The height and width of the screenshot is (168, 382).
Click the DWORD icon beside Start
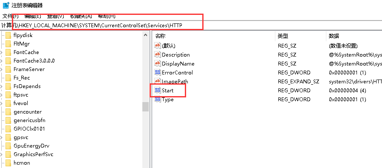coord(158,91)
